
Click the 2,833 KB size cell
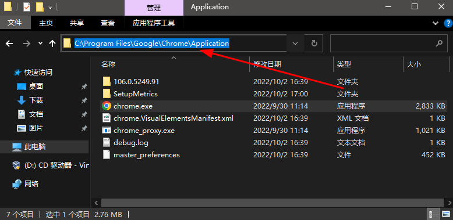click(430, 106)
